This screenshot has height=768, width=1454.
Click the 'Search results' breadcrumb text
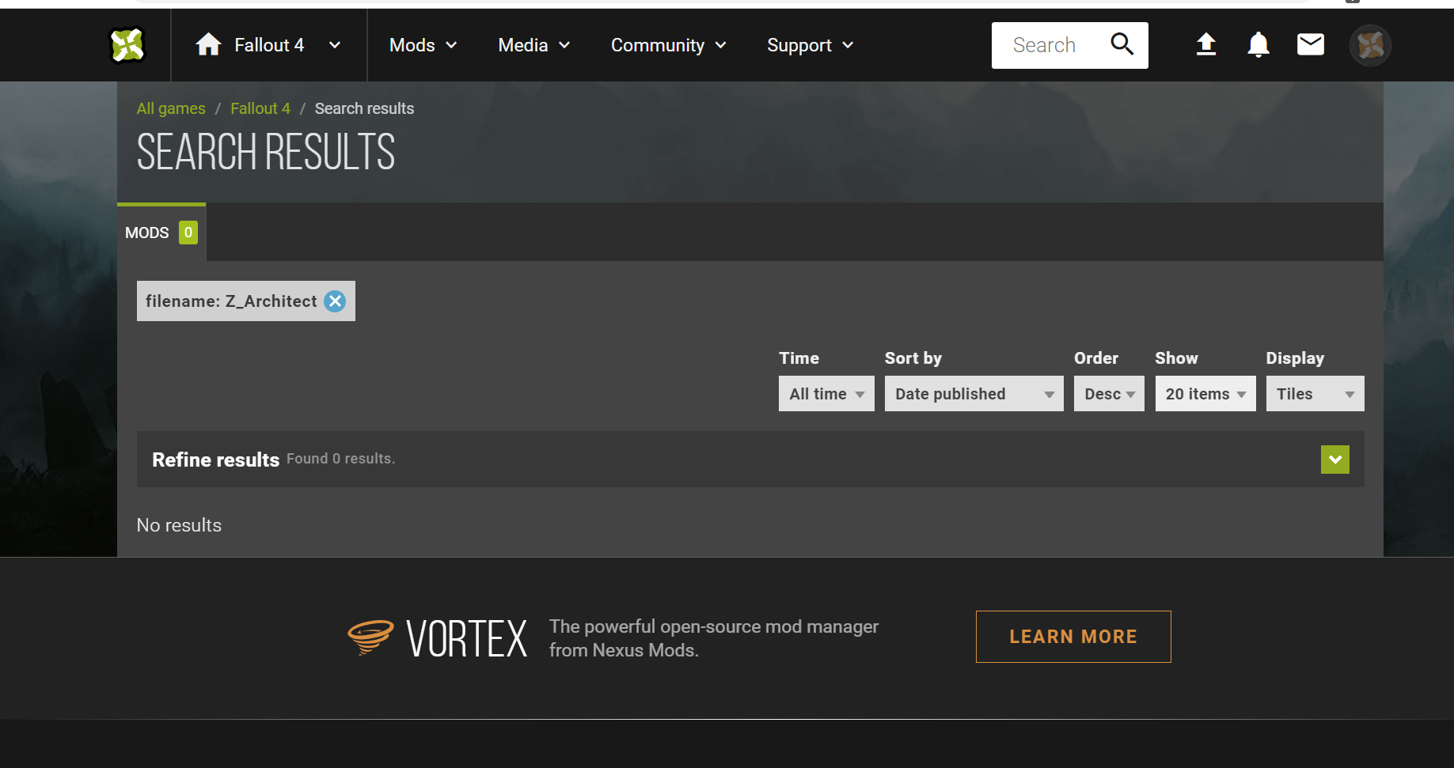coord(364,108)
